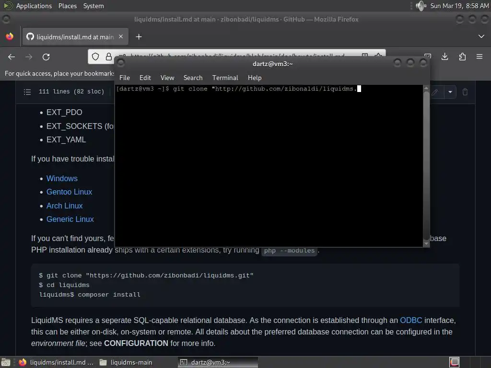Viewport: 491px width, 368px height.
Task: Open the Gentoo Linux link
Action: click(x=69, y=192)
